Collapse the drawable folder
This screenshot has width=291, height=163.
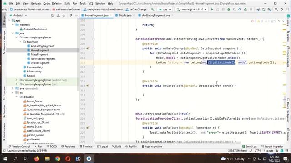16,97
